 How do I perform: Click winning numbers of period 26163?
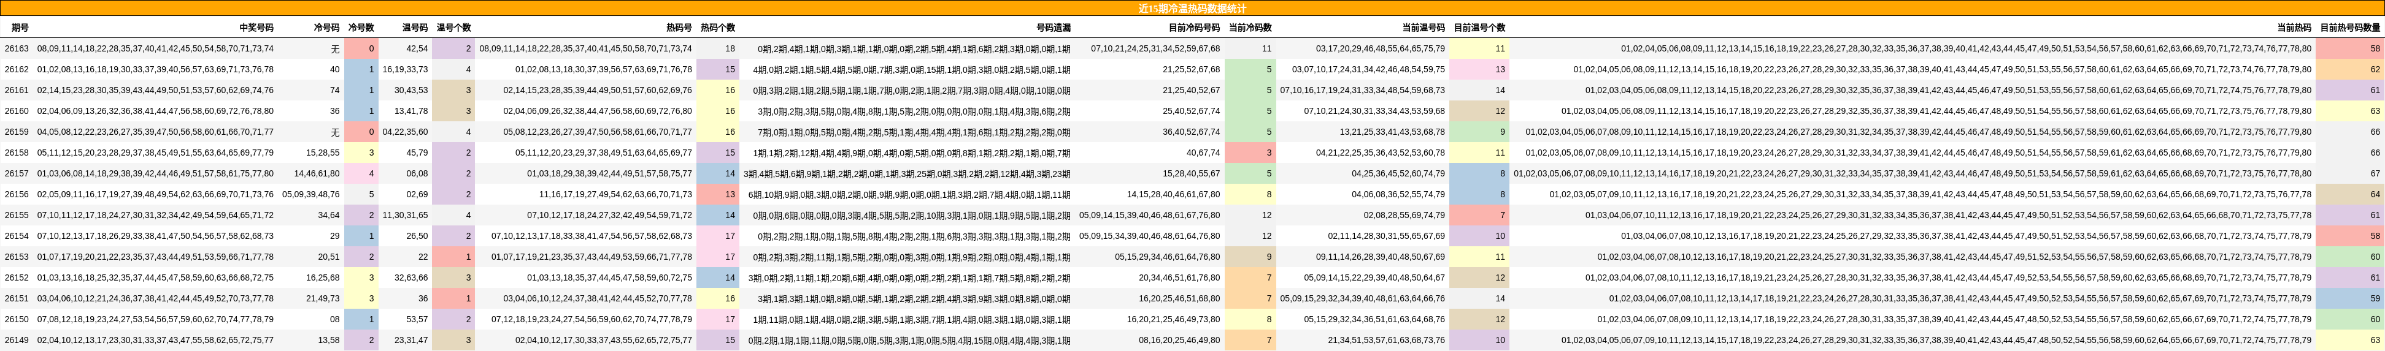click(156, 49)
